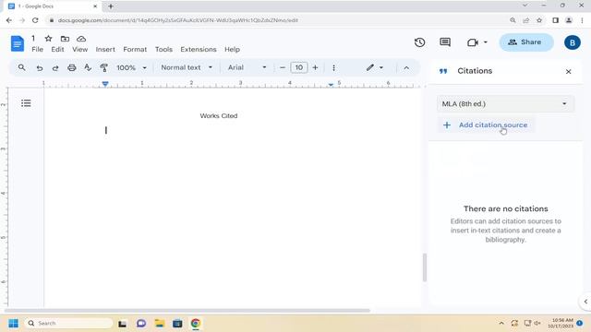Click the Windows taskbar Search box

(68, 324)
